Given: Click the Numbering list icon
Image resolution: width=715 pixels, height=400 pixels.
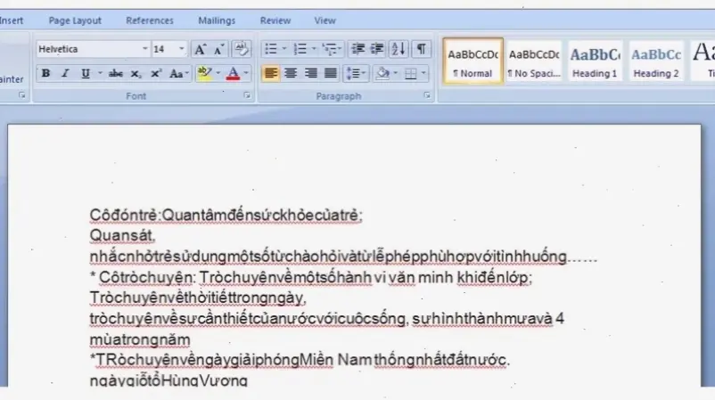Looking at the screenshot, I should pyautogui.click(x=300, y=49).
